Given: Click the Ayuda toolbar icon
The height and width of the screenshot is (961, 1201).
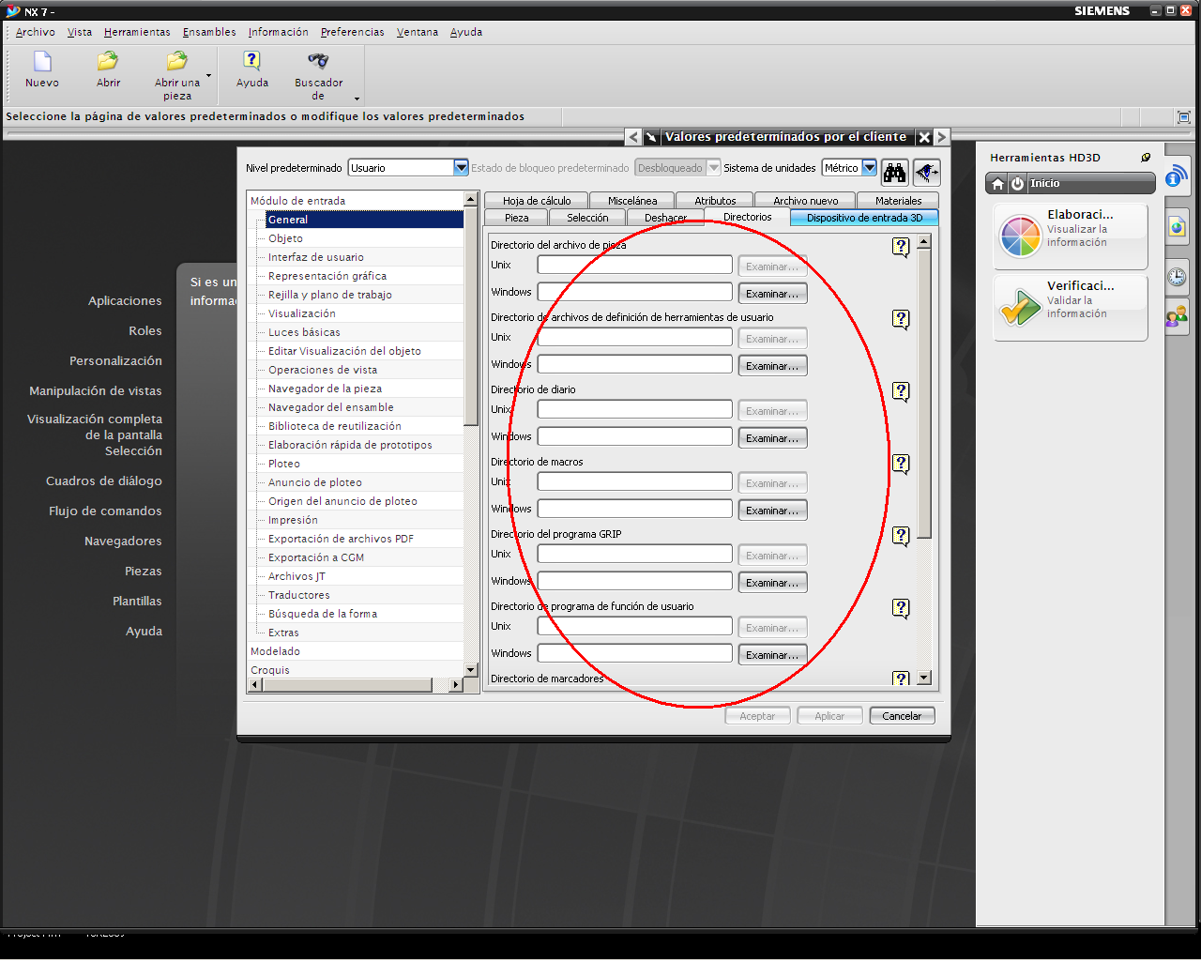Looking at the screenshot, I should 251,61.
